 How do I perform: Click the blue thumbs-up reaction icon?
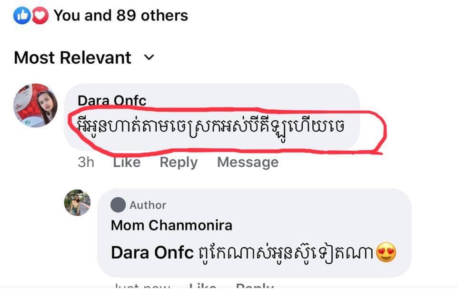(21, 16)
